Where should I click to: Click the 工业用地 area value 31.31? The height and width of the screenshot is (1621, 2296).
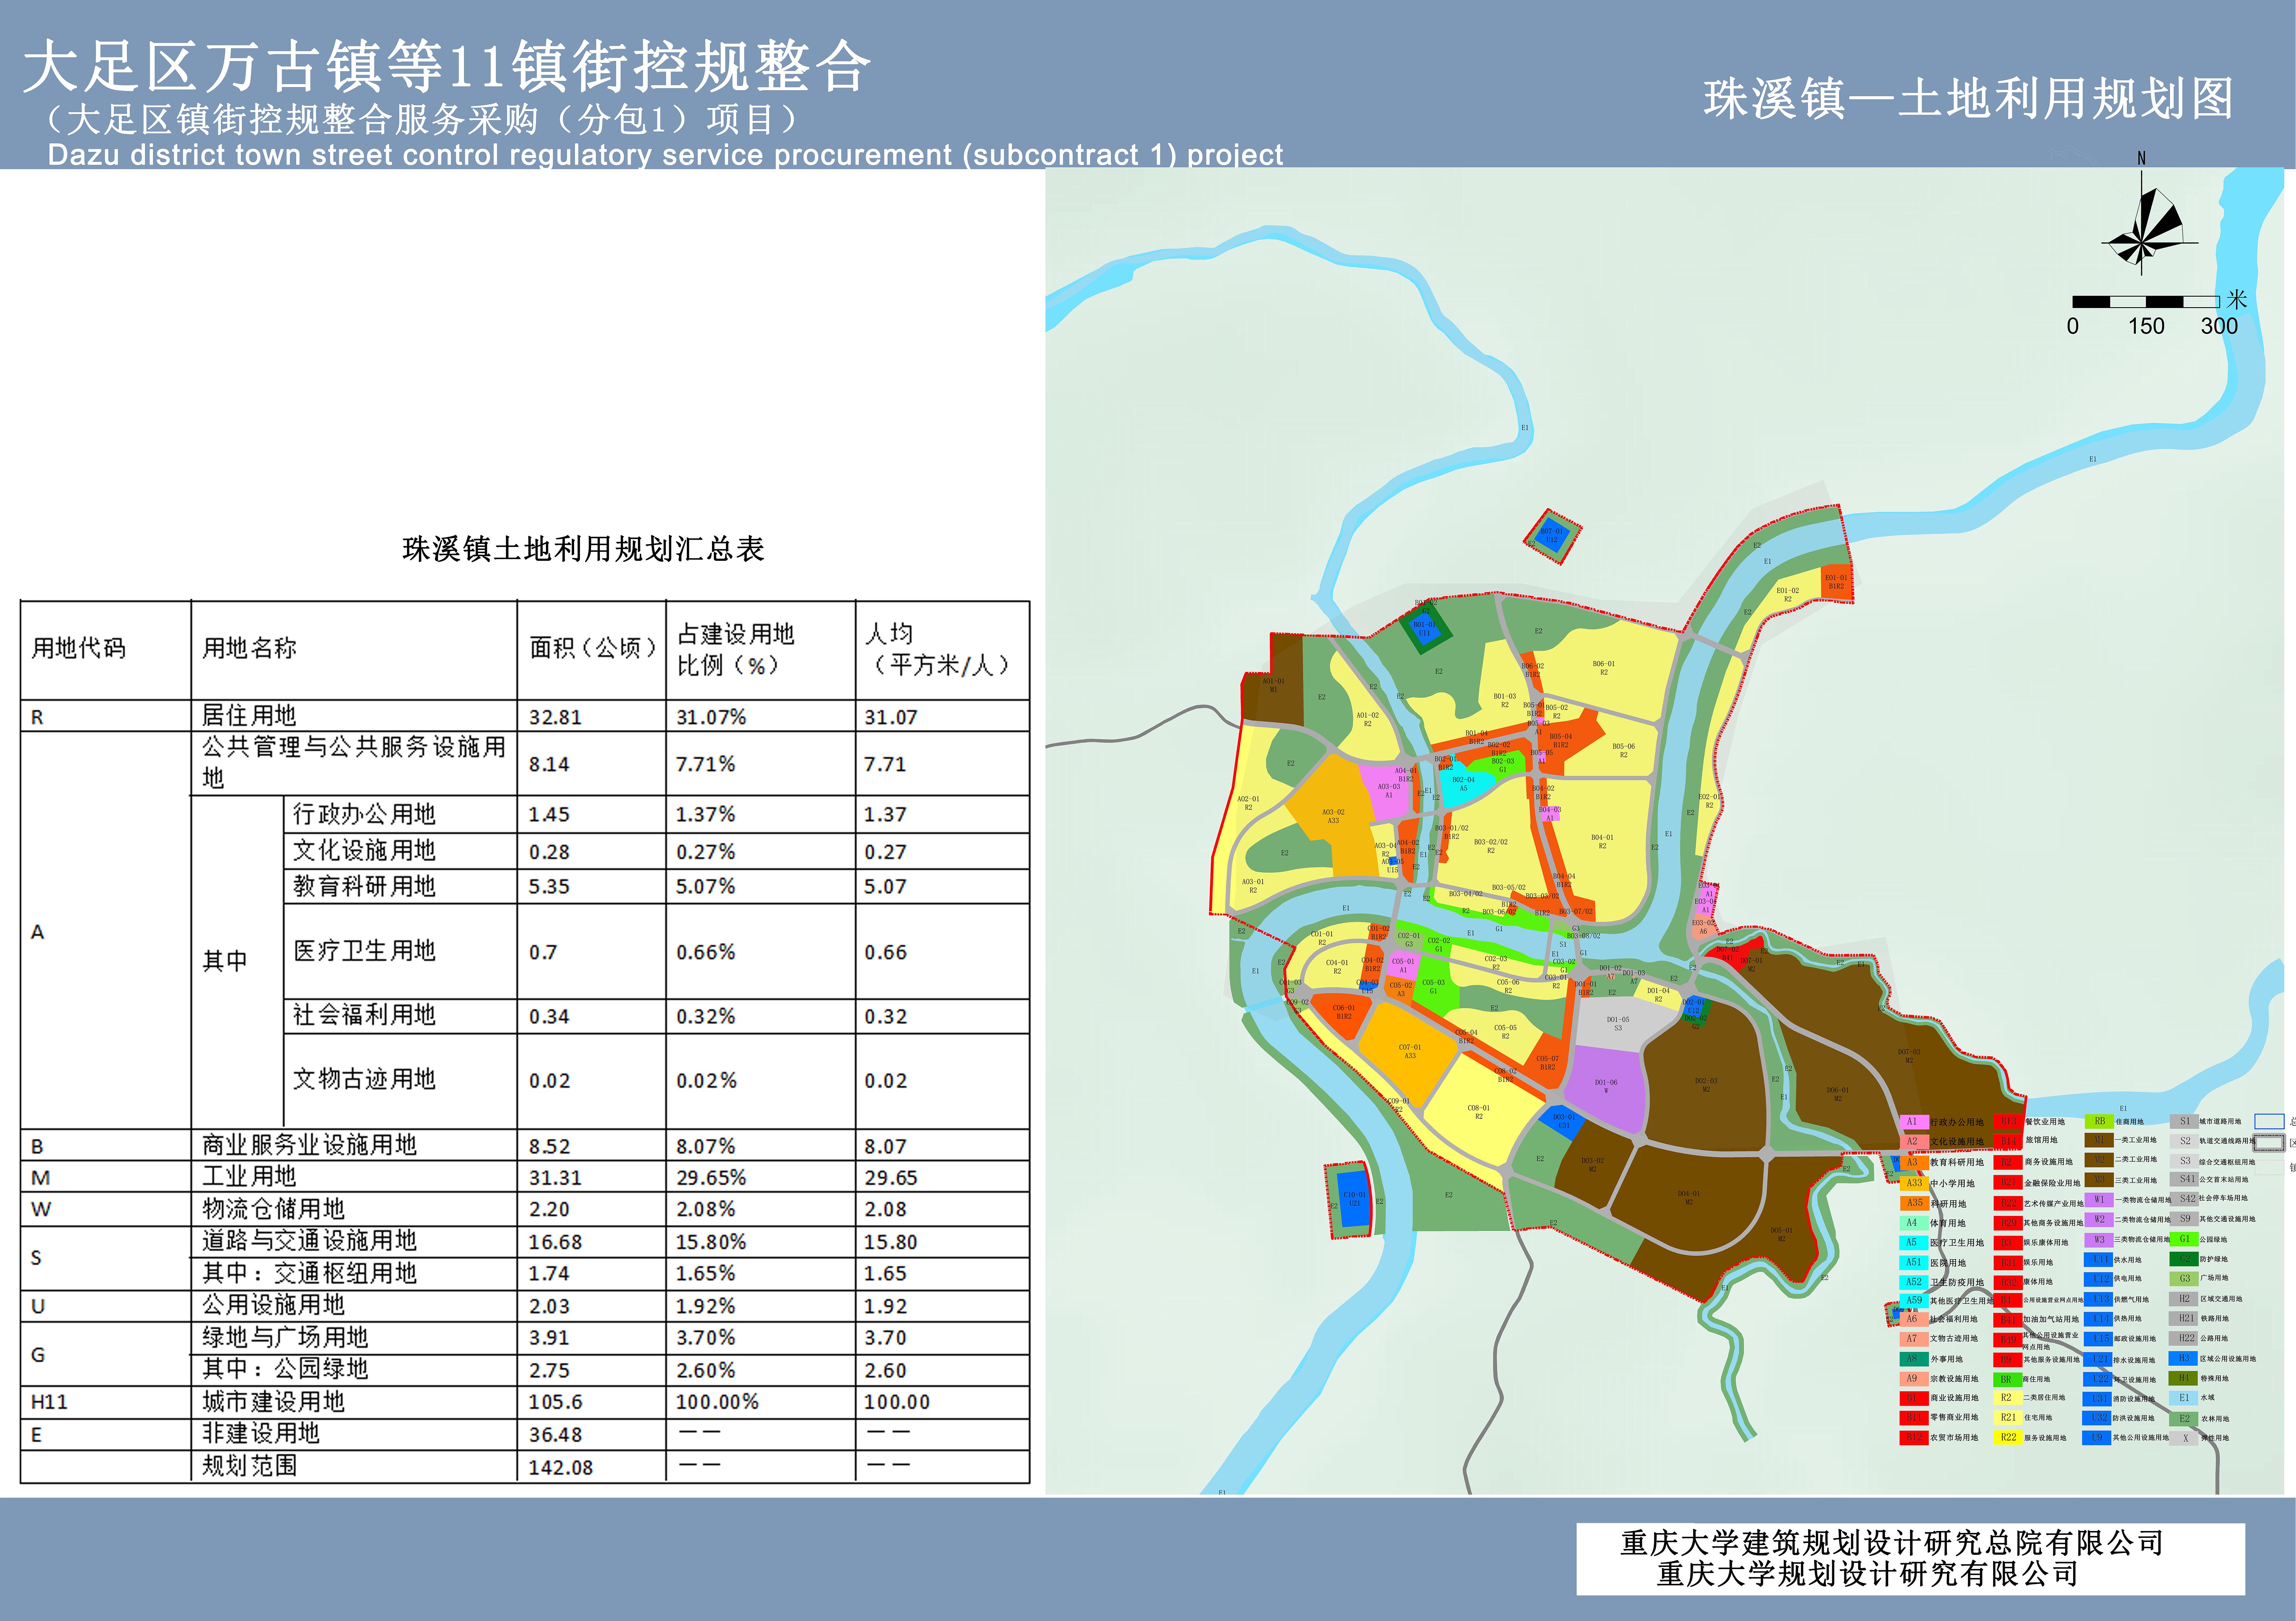[x=555, y=1178]
